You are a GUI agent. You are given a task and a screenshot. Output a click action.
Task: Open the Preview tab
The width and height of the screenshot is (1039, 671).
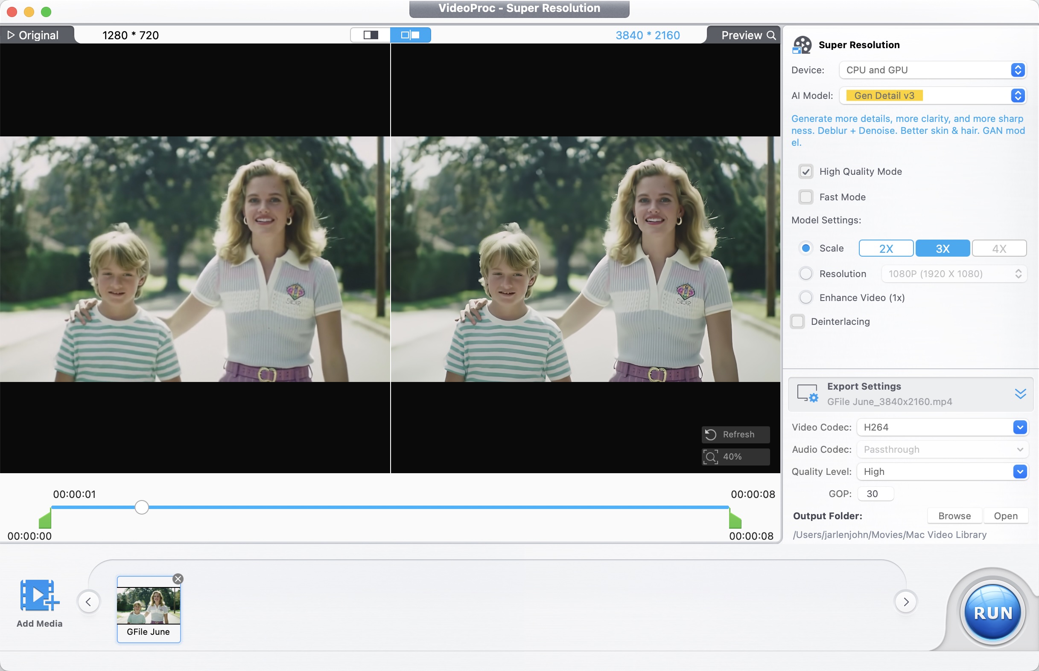click(x=747, y=35)
